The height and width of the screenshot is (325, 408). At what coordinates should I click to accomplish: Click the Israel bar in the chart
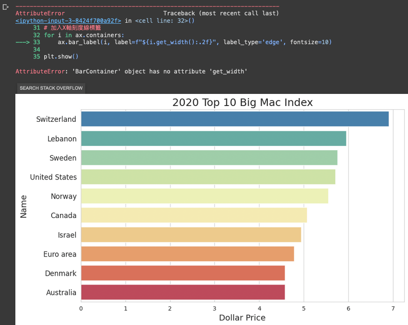(x=191, y=235)
